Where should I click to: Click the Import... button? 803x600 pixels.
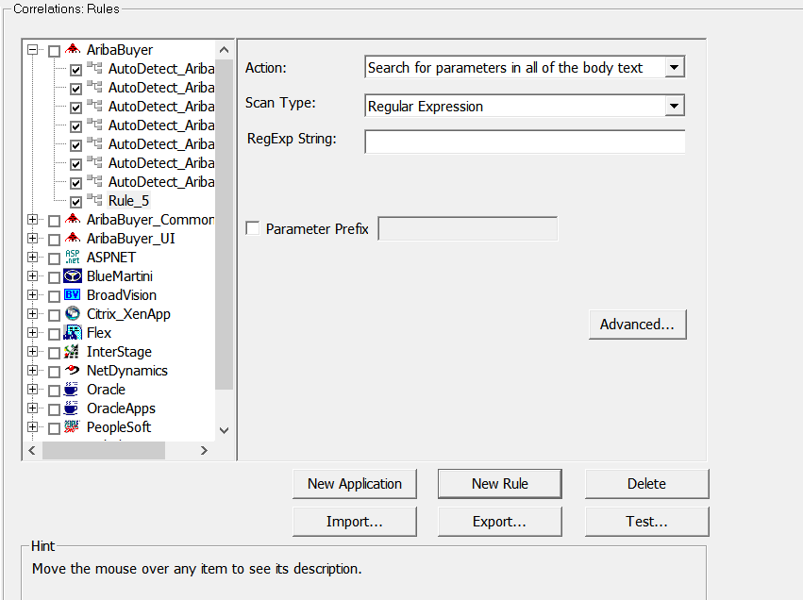(355, 522)
